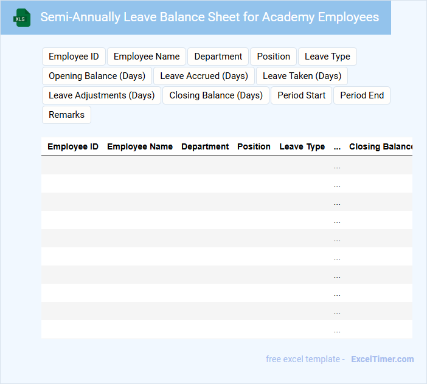Click the 'free excel template -' text
Screen dimensions: 427x384
(x=305, y=359)
